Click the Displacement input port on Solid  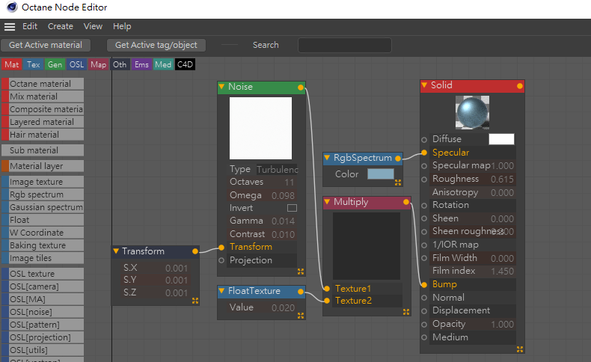[x=424, y=311]
